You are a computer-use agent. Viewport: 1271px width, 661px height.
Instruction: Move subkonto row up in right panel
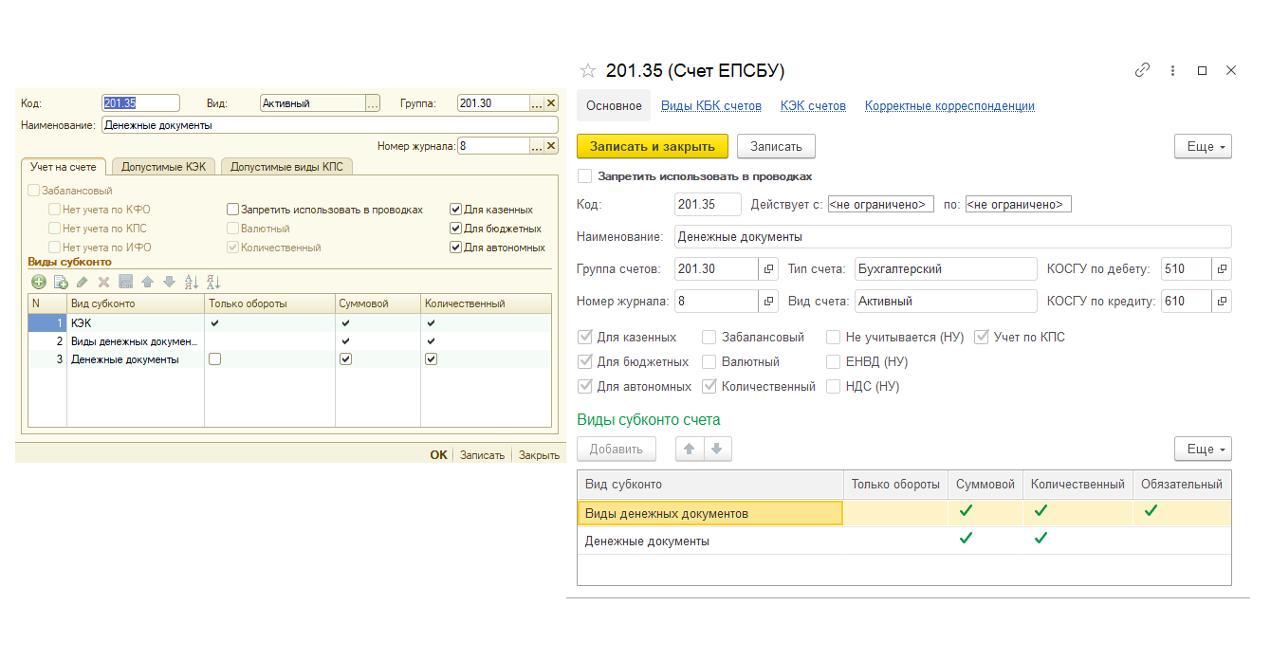[689, 450]
